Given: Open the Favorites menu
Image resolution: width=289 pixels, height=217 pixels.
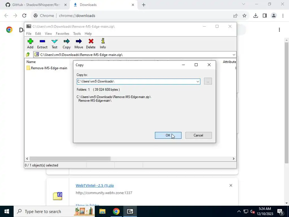Looking at the screenshot, I should (62, 34).
